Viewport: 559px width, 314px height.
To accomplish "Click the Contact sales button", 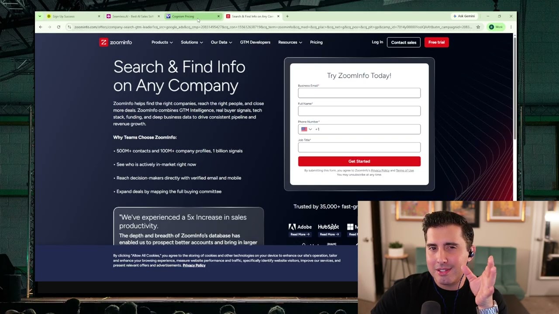I will tap(404, 42).
